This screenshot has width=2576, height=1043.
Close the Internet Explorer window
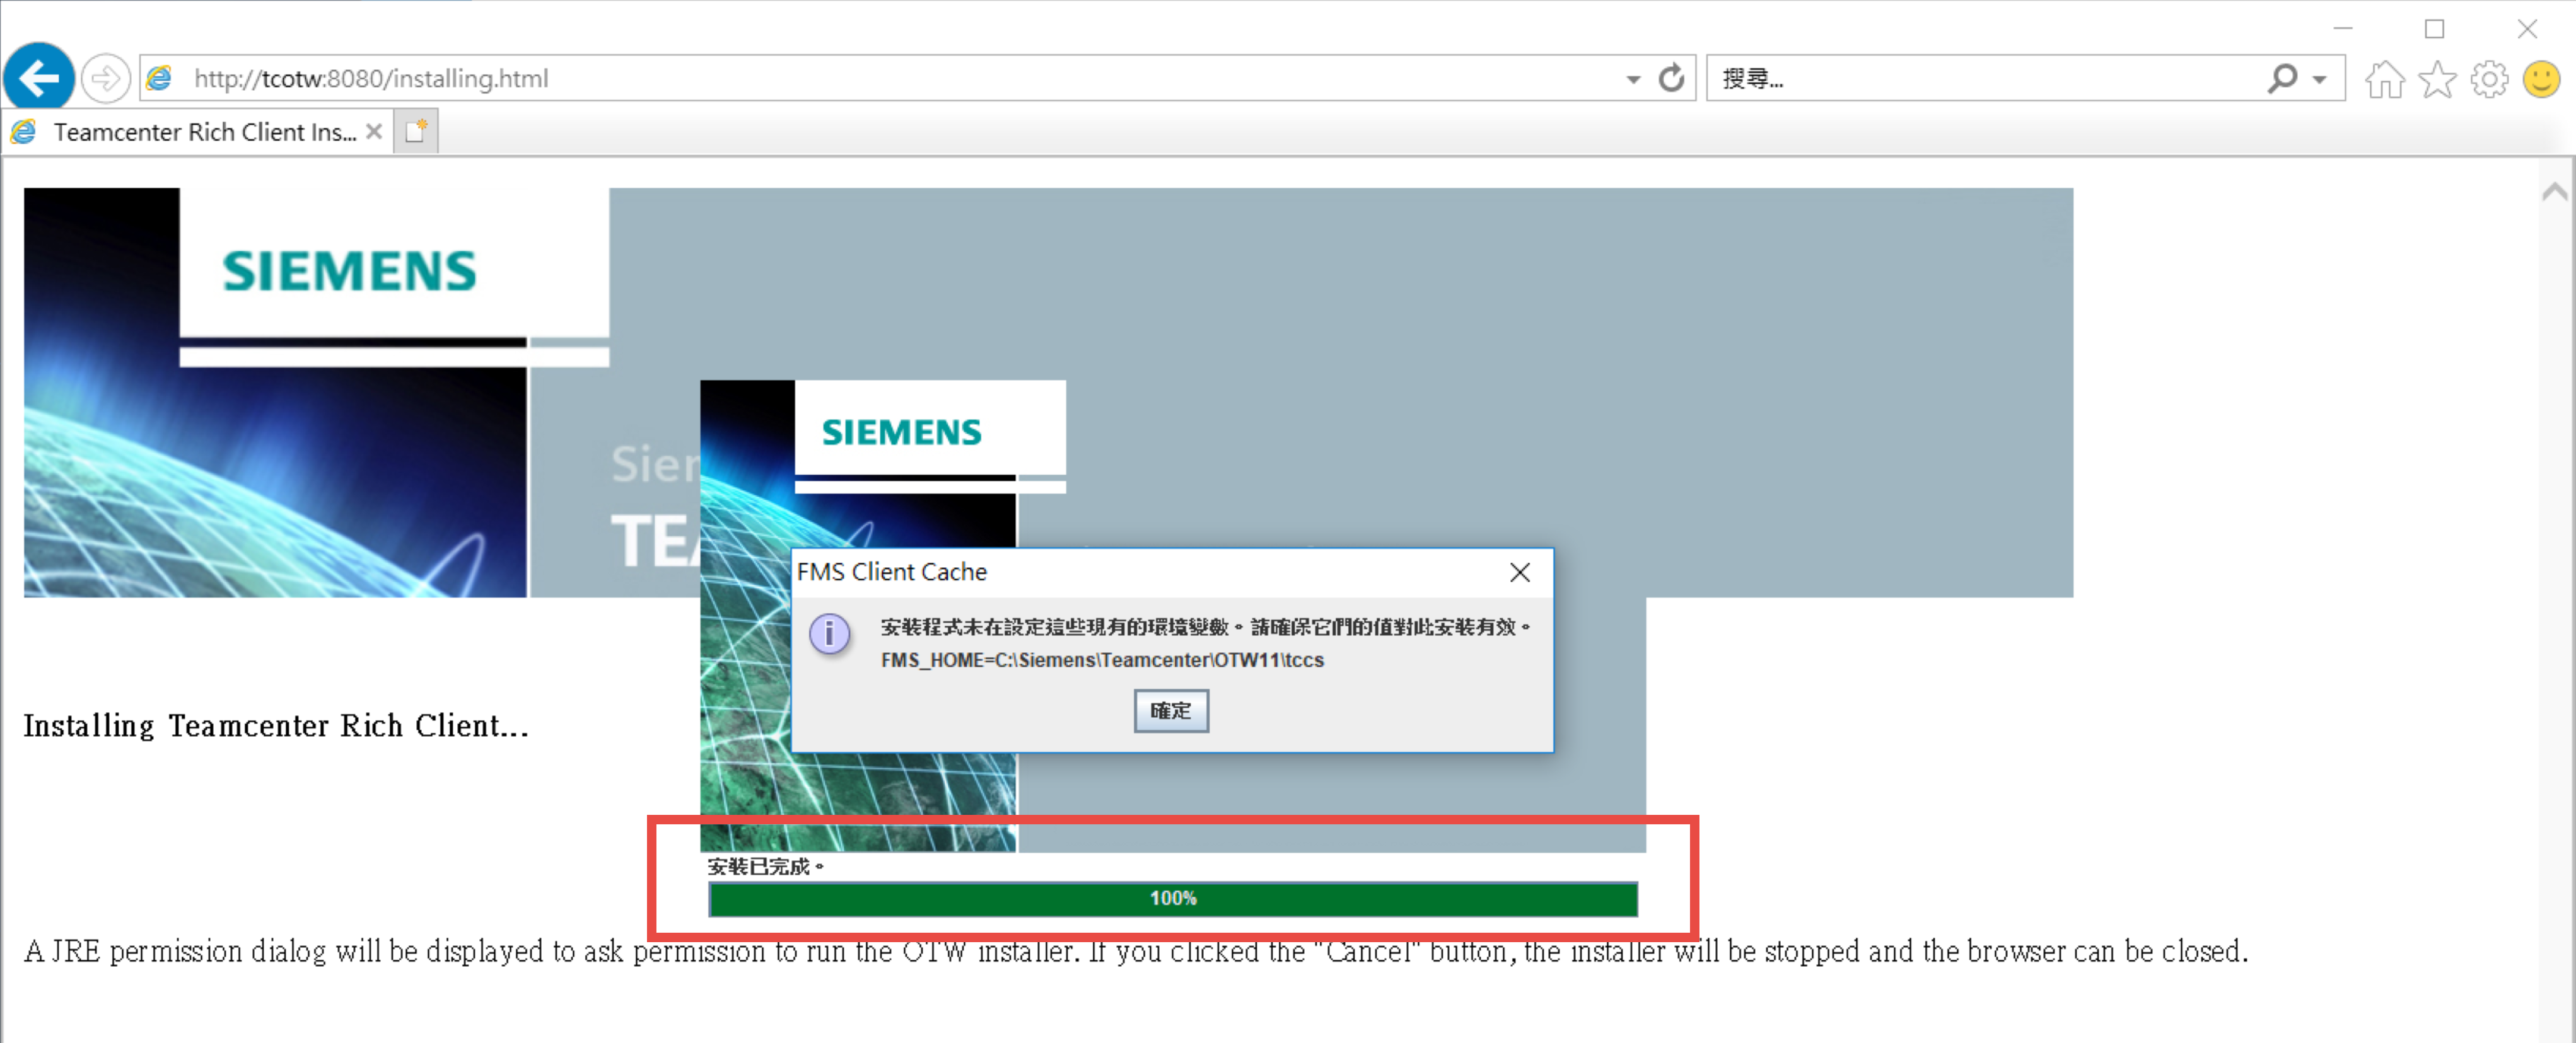2527,29
